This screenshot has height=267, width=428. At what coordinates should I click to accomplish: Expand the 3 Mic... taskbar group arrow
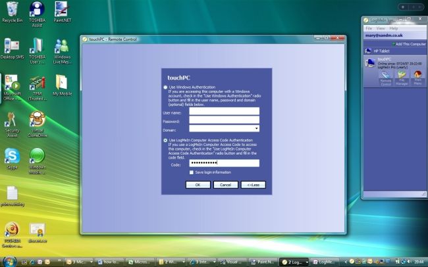[91, 262]
